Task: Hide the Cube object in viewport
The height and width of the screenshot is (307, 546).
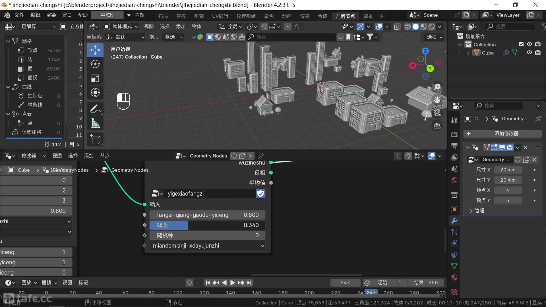Action: (x=529, y=53)
